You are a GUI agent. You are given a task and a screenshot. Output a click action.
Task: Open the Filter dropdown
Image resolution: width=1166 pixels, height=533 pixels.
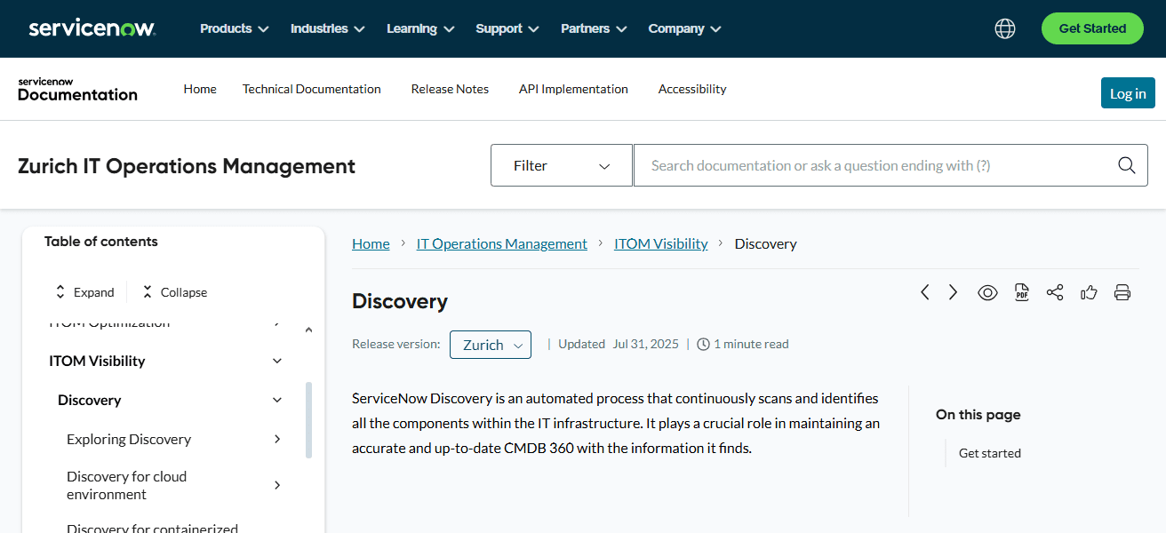[x=562, y=165]
